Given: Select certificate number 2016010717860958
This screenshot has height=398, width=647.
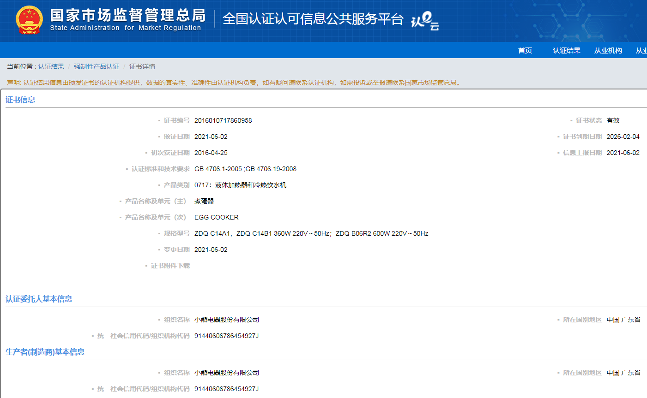Looking at the screenshot, I should click(x=223, y=120).
